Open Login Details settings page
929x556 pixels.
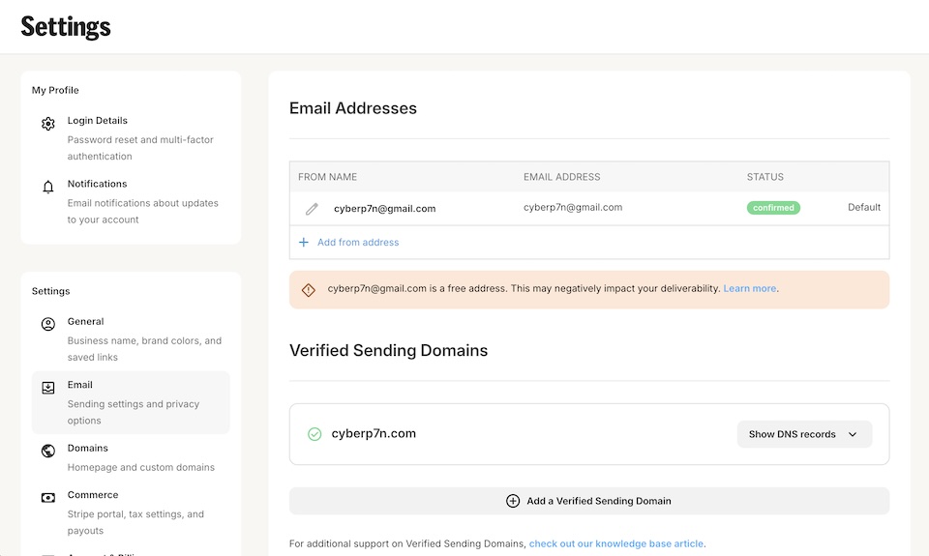click(x=98, y=121)
